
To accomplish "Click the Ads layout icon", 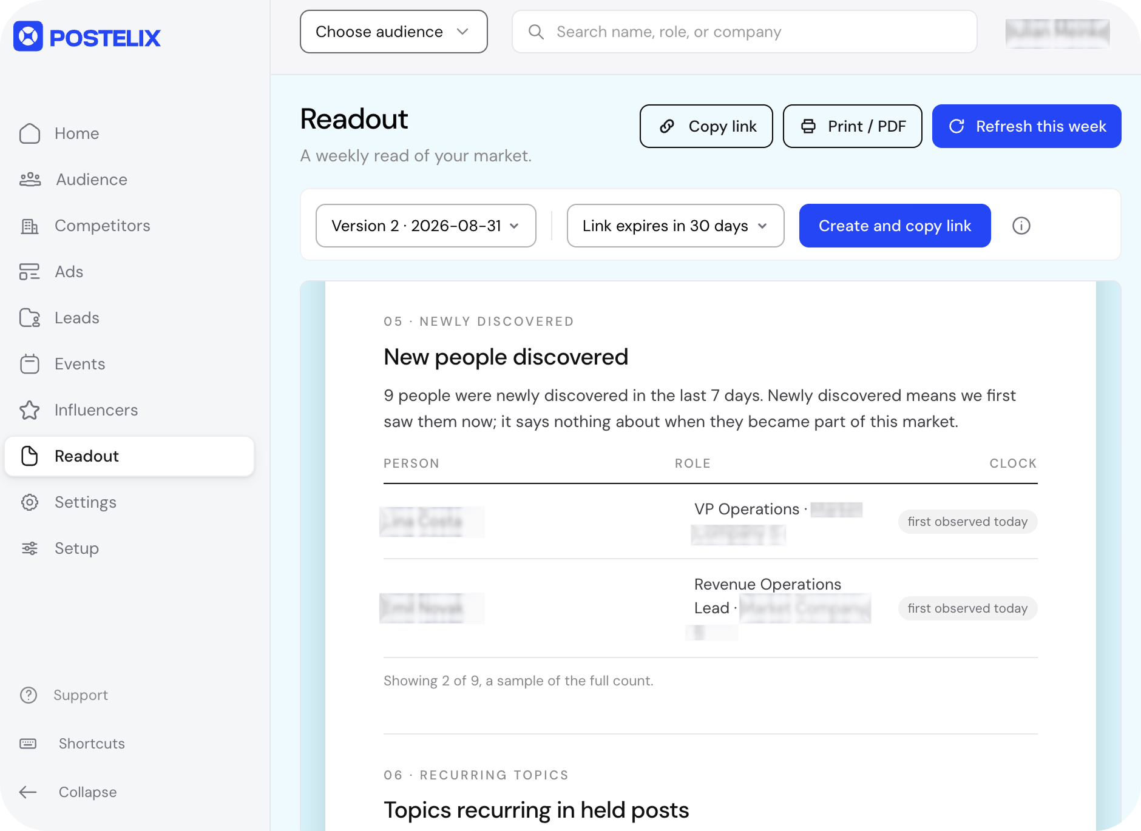I will (29, 272).
